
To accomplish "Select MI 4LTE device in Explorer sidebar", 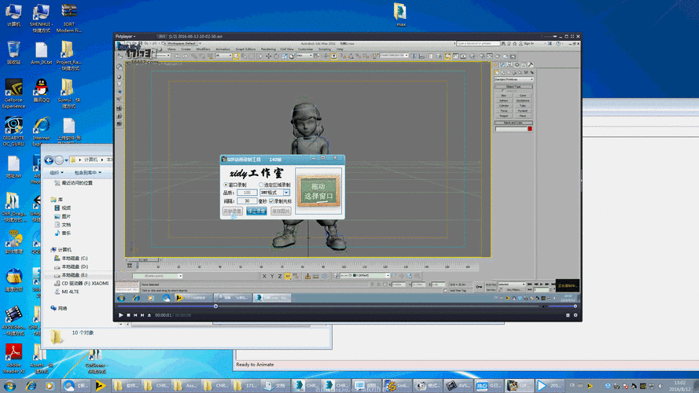I will 67,292.
